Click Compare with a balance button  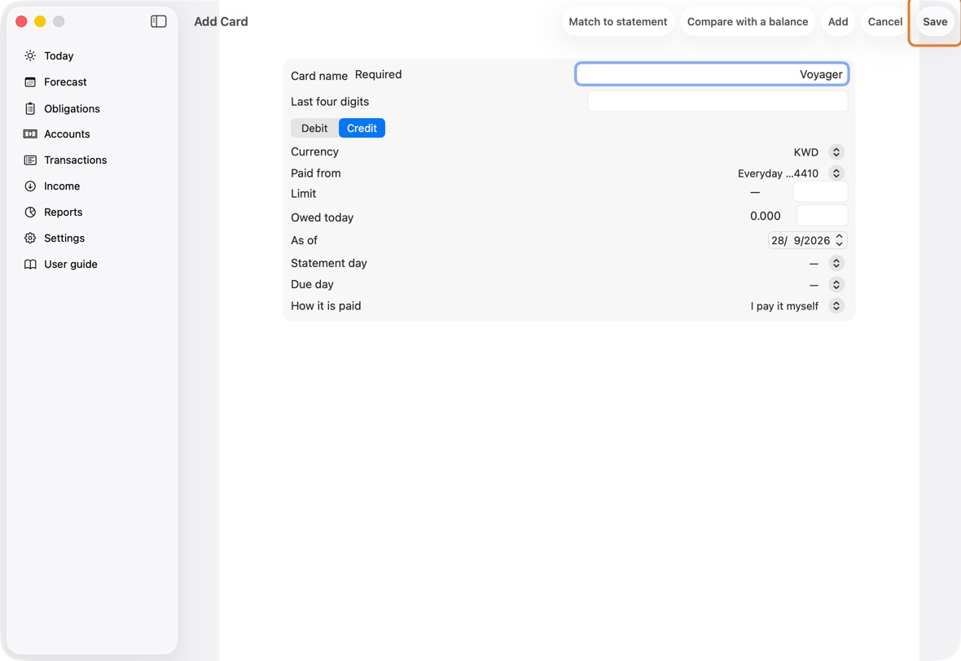747,21
